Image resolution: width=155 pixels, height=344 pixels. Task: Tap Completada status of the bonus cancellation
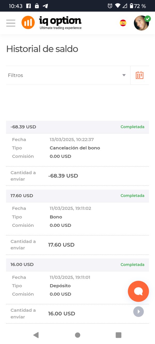132,127
